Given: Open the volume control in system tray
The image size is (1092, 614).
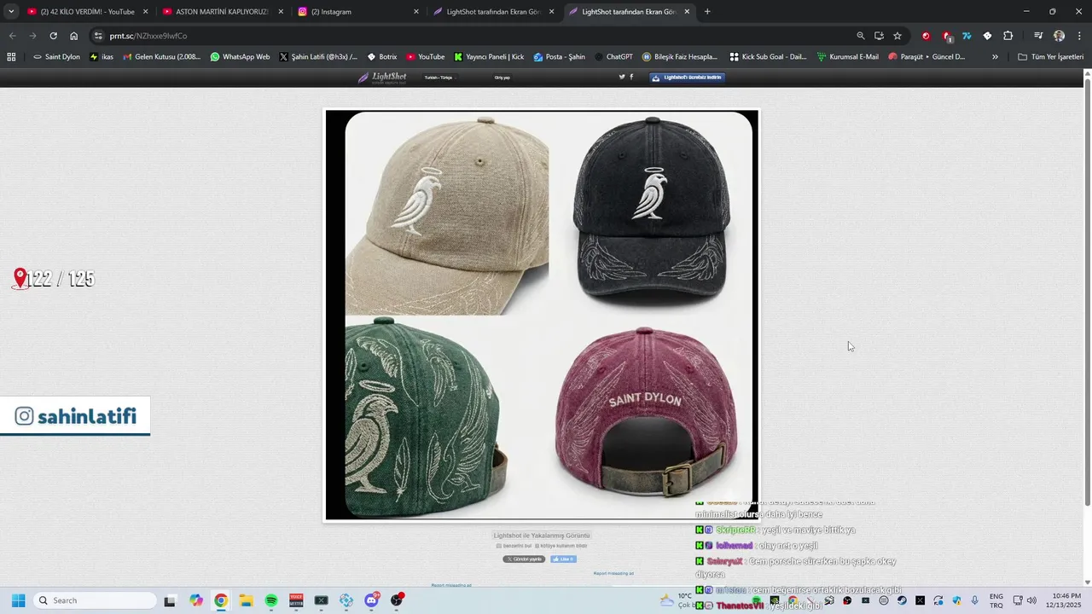Looking at the screenshot, I should pos(1031,600).
